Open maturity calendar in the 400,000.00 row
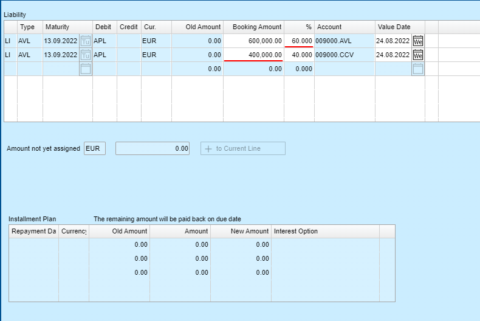 86,55
